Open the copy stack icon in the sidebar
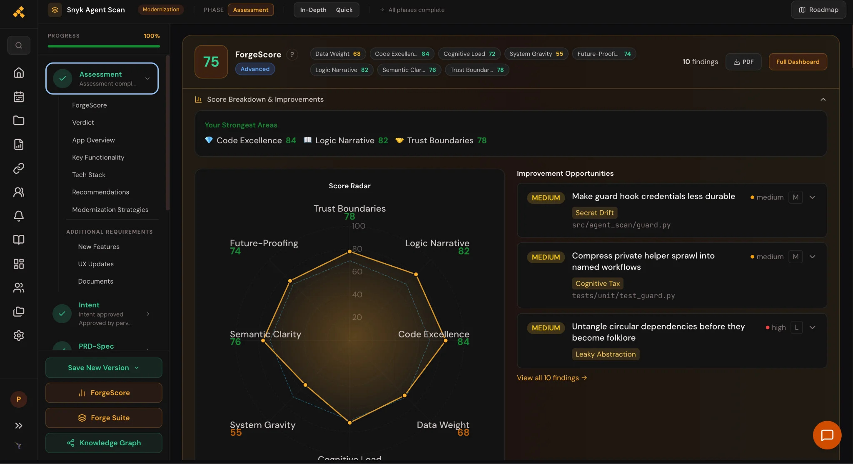This screenshot has height=464, width=853. 19,312
